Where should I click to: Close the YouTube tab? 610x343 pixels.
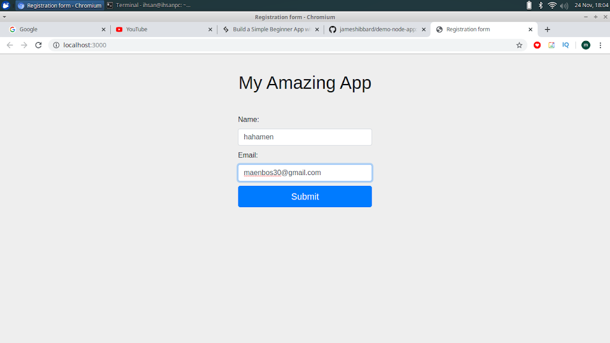[210, 29]
